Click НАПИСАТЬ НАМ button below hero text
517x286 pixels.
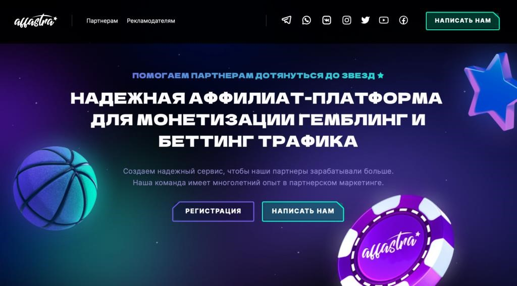tap(303, 211)
